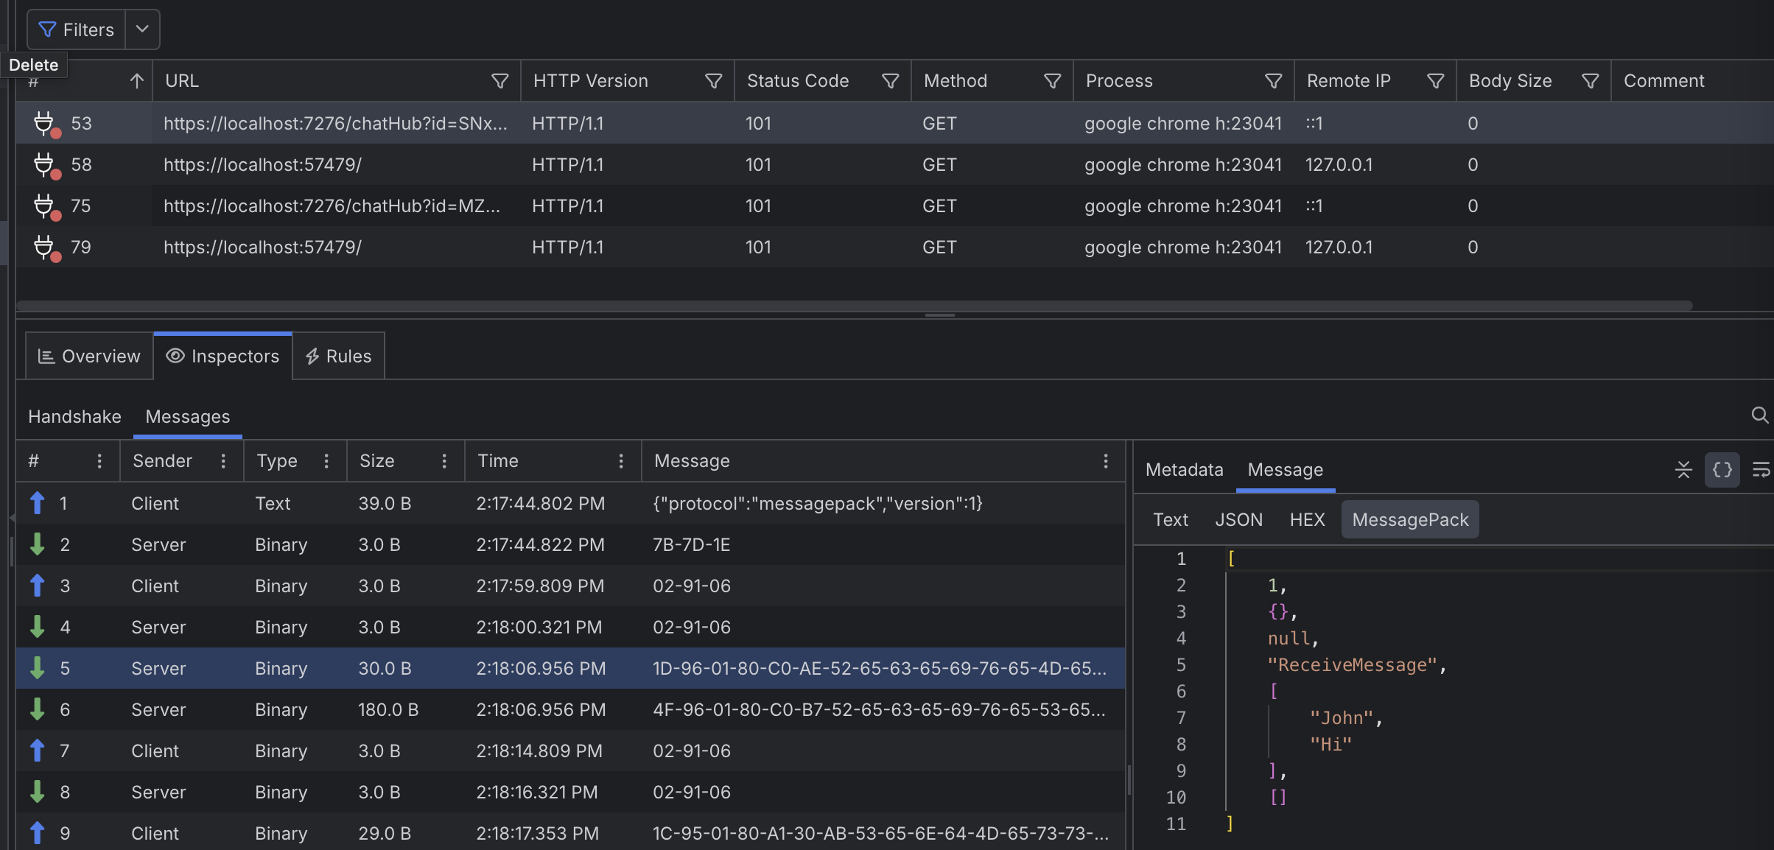Click the Filters button

[x=77, y=29]
